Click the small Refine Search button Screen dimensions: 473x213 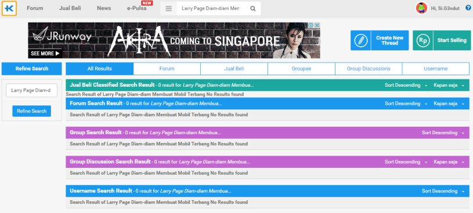[x=32, y=111]
